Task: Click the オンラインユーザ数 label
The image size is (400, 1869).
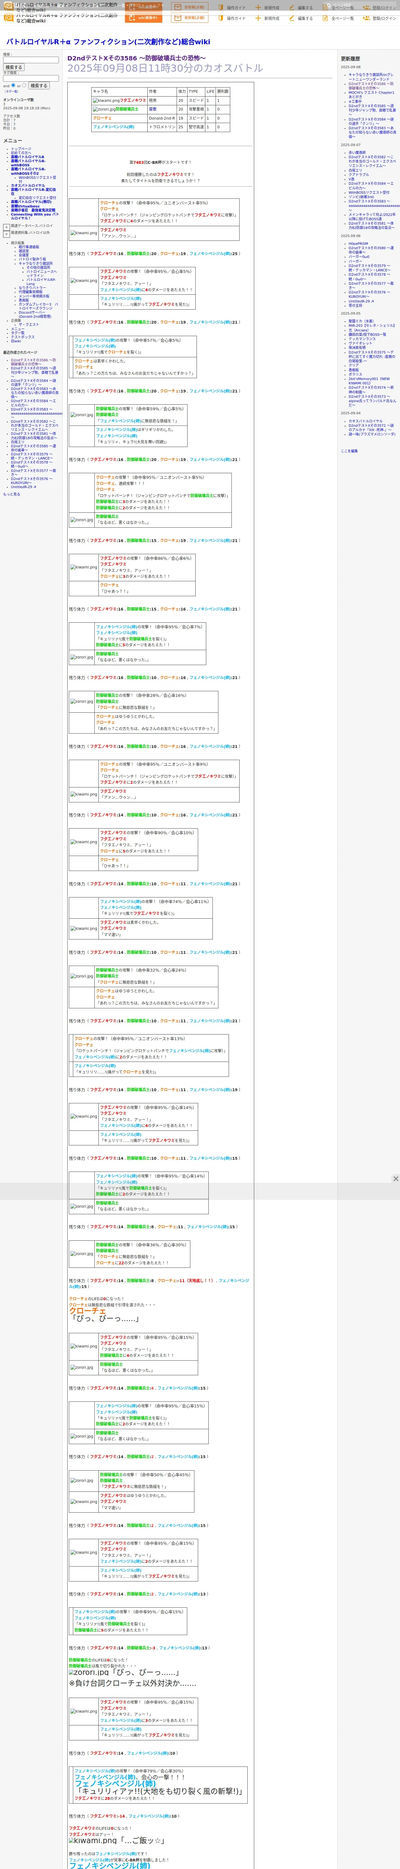Action: tap(18, 99)
